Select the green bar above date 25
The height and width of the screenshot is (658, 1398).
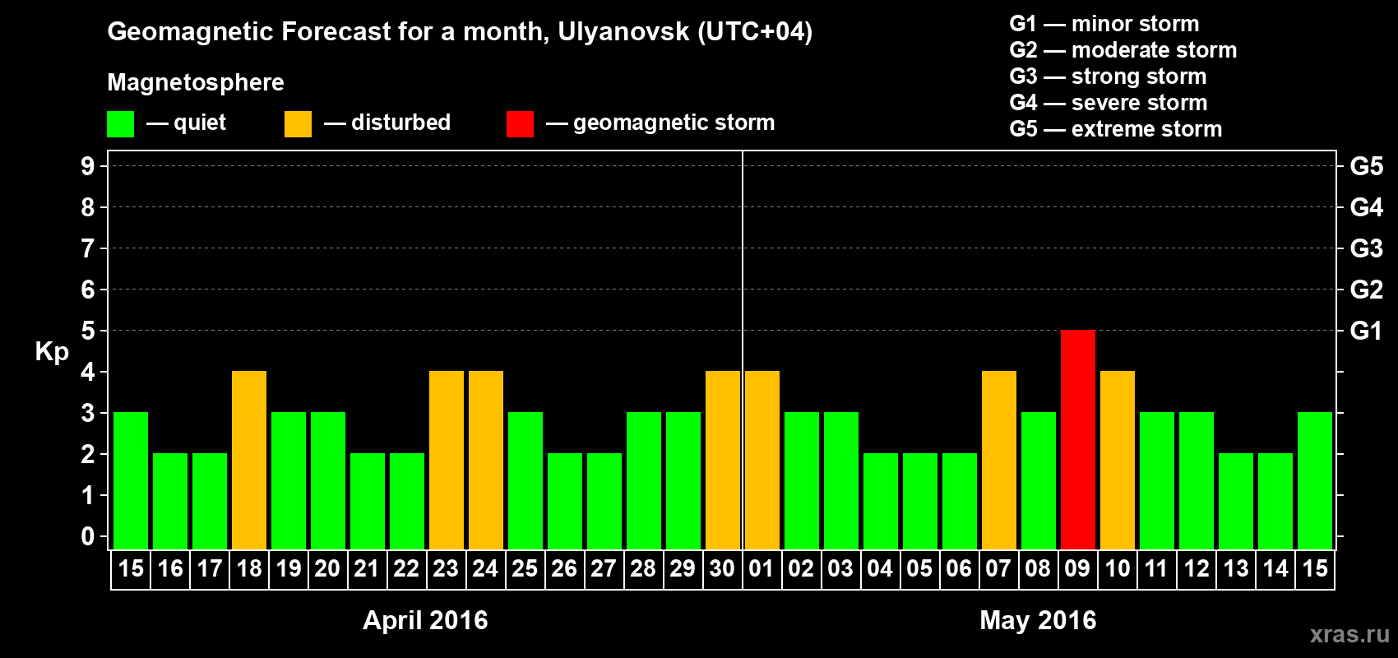coord(525,480)
